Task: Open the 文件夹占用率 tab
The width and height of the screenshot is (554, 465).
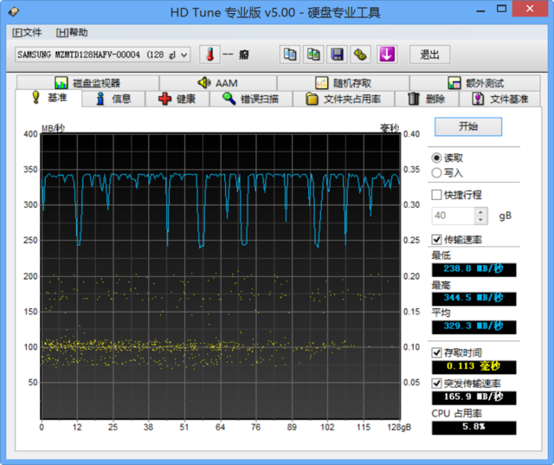Action: tap(344, 99)
